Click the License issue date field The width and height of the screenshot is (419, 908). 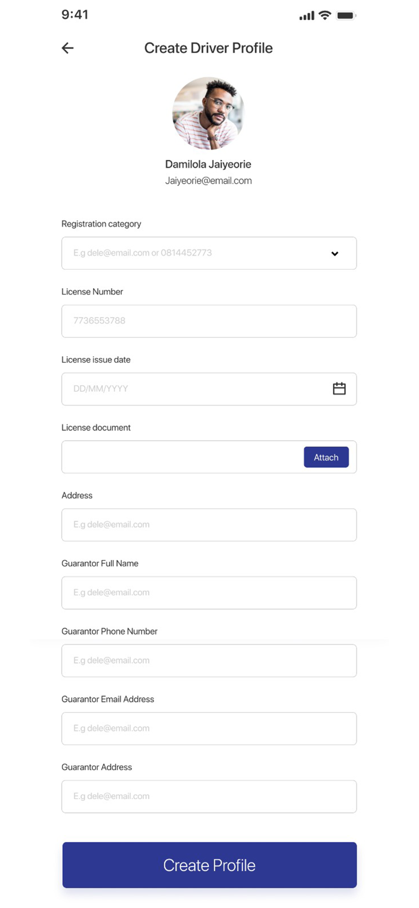[195, 389]
